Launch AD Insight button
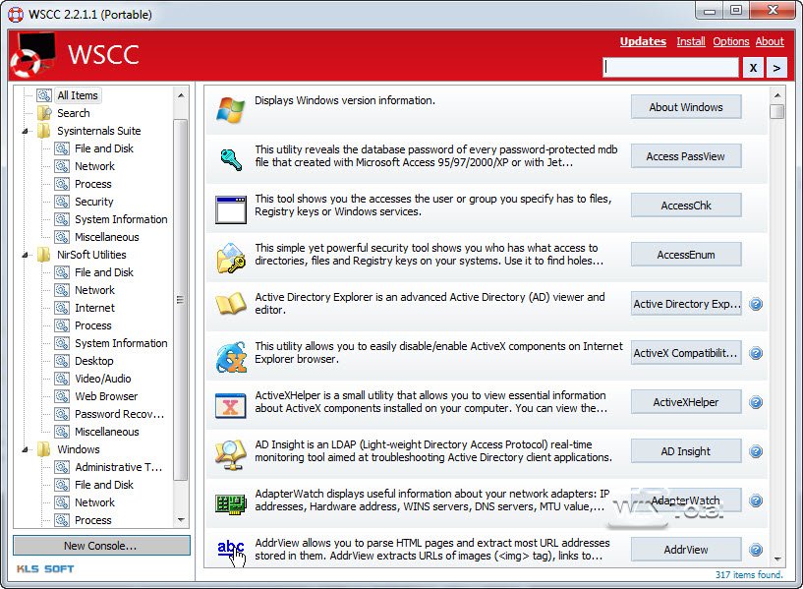 [x=686, y=451]
